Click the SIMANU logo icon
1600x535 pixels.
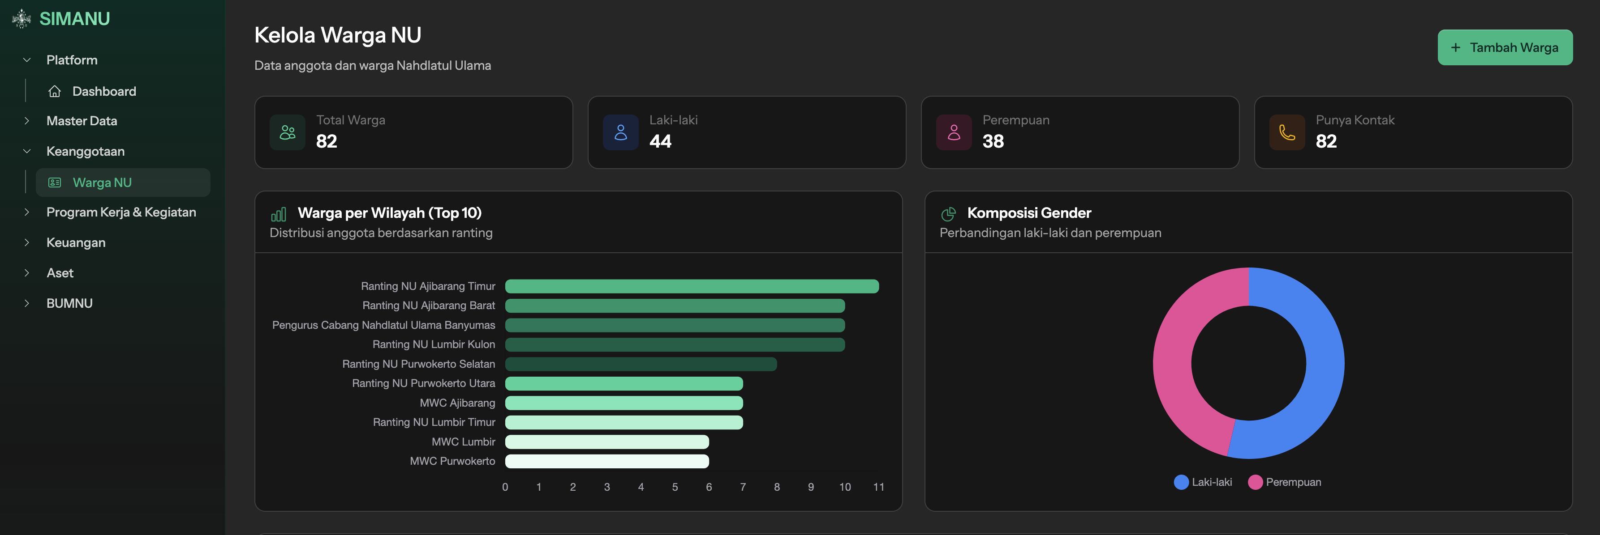[x=21, y=19]
